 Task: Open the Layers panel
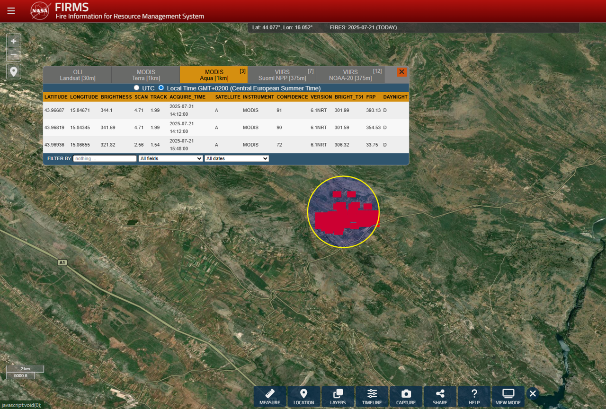[x=338, y=396]
